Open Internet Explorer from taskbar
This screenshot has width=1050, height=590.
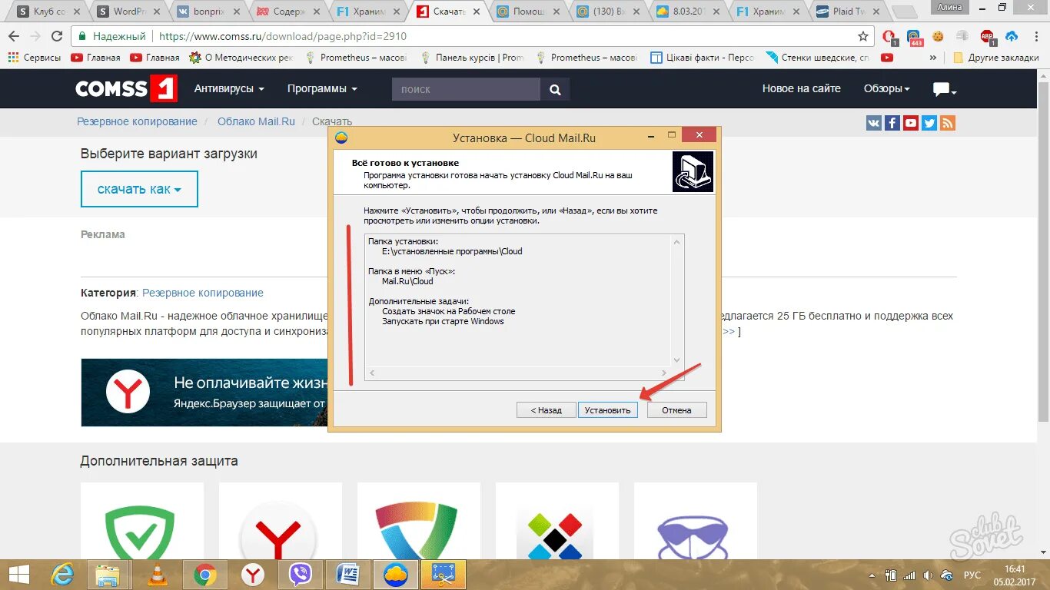coord(62,574)
